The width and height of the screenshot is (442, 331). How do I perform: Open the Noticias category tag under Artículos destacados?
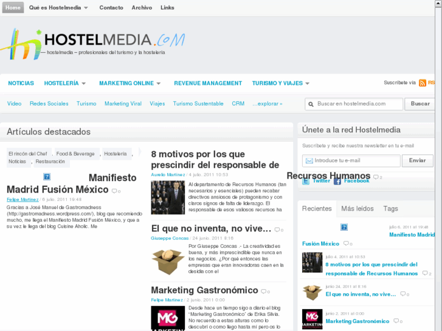pyautogui.click(x=17, y=162)
